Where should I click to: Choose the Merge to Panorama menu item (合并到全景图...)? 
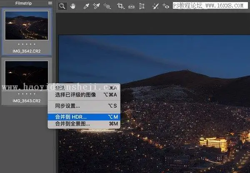pos(84,124)
